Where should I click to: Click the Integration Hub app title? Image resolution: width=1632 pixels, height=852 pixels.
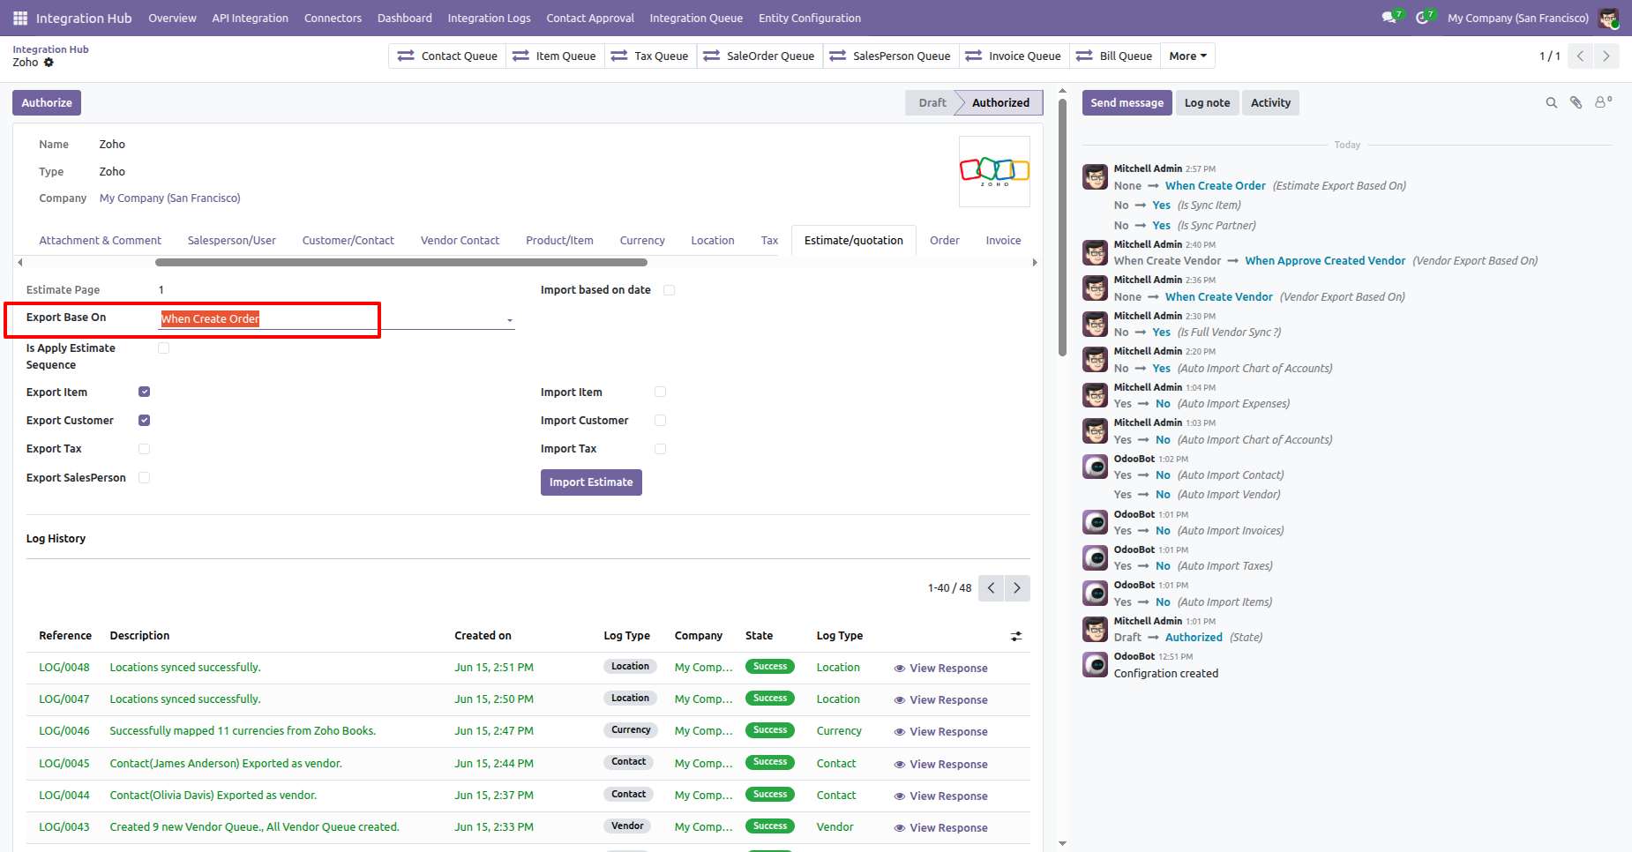tap(84, 18)
